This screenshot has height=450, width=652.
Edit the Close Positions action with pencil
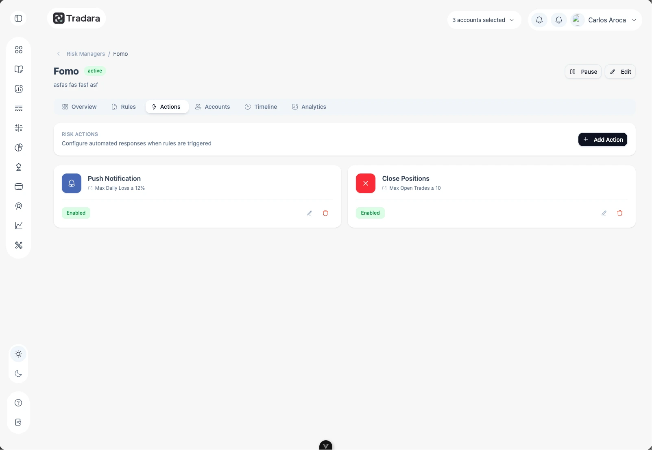(604, 213)
